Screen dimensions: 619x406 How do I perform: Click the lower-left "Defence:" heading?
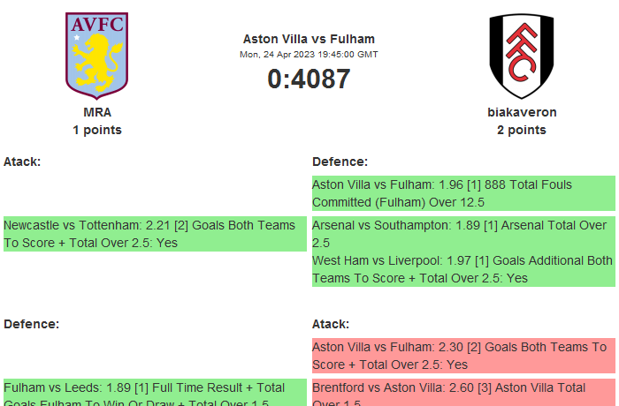pos(31,324)
